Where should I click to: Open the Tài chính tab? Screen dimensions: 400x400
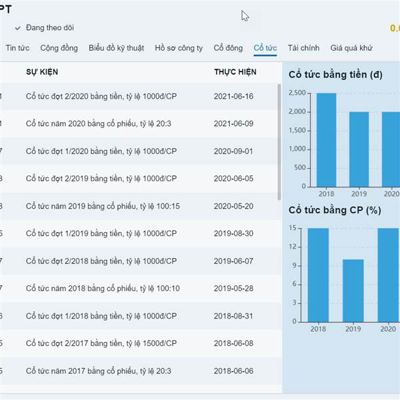click(303, 48)
